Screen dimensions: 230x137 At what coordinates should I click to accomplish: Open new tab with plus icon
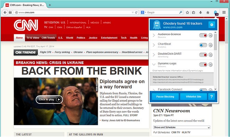50,5
